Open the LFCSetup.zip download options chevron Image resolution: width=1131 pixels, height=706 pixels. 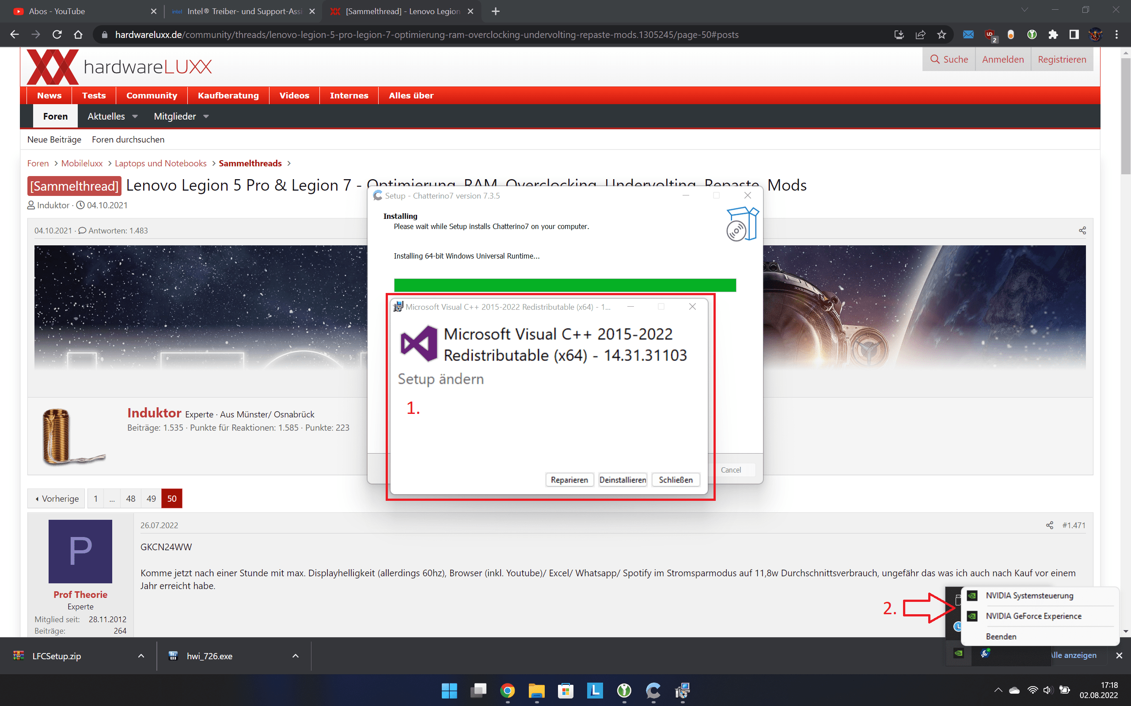140,656
